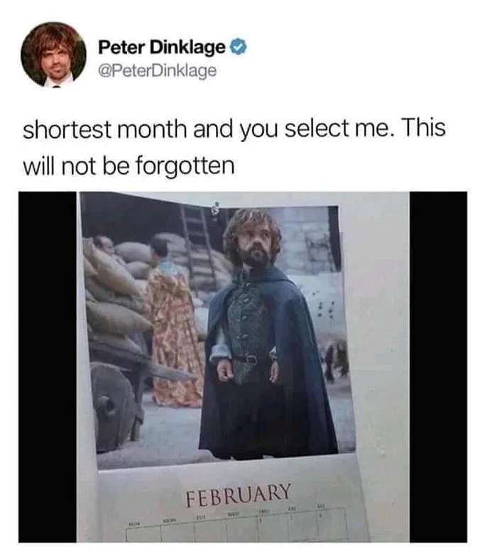Click the weekday header row on calendar
Image resolution: width=497 pixels, height=556 pixels.
coord(227,515)
